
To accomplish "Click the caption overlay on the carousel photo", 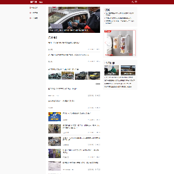I will [x=74, y=30].
